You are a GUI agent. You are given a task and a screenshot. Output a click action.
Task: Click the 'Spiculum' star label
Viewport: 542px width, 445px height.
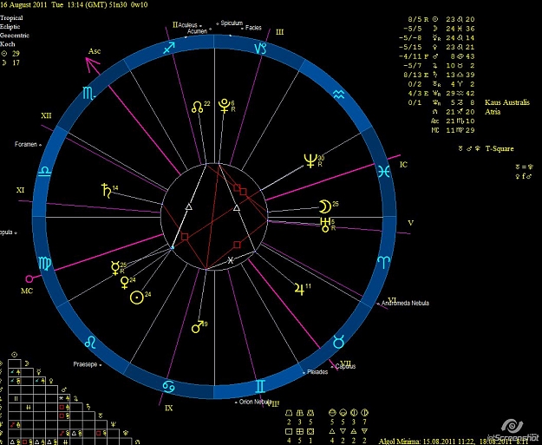pyautogui.click(x=232, y=23)
